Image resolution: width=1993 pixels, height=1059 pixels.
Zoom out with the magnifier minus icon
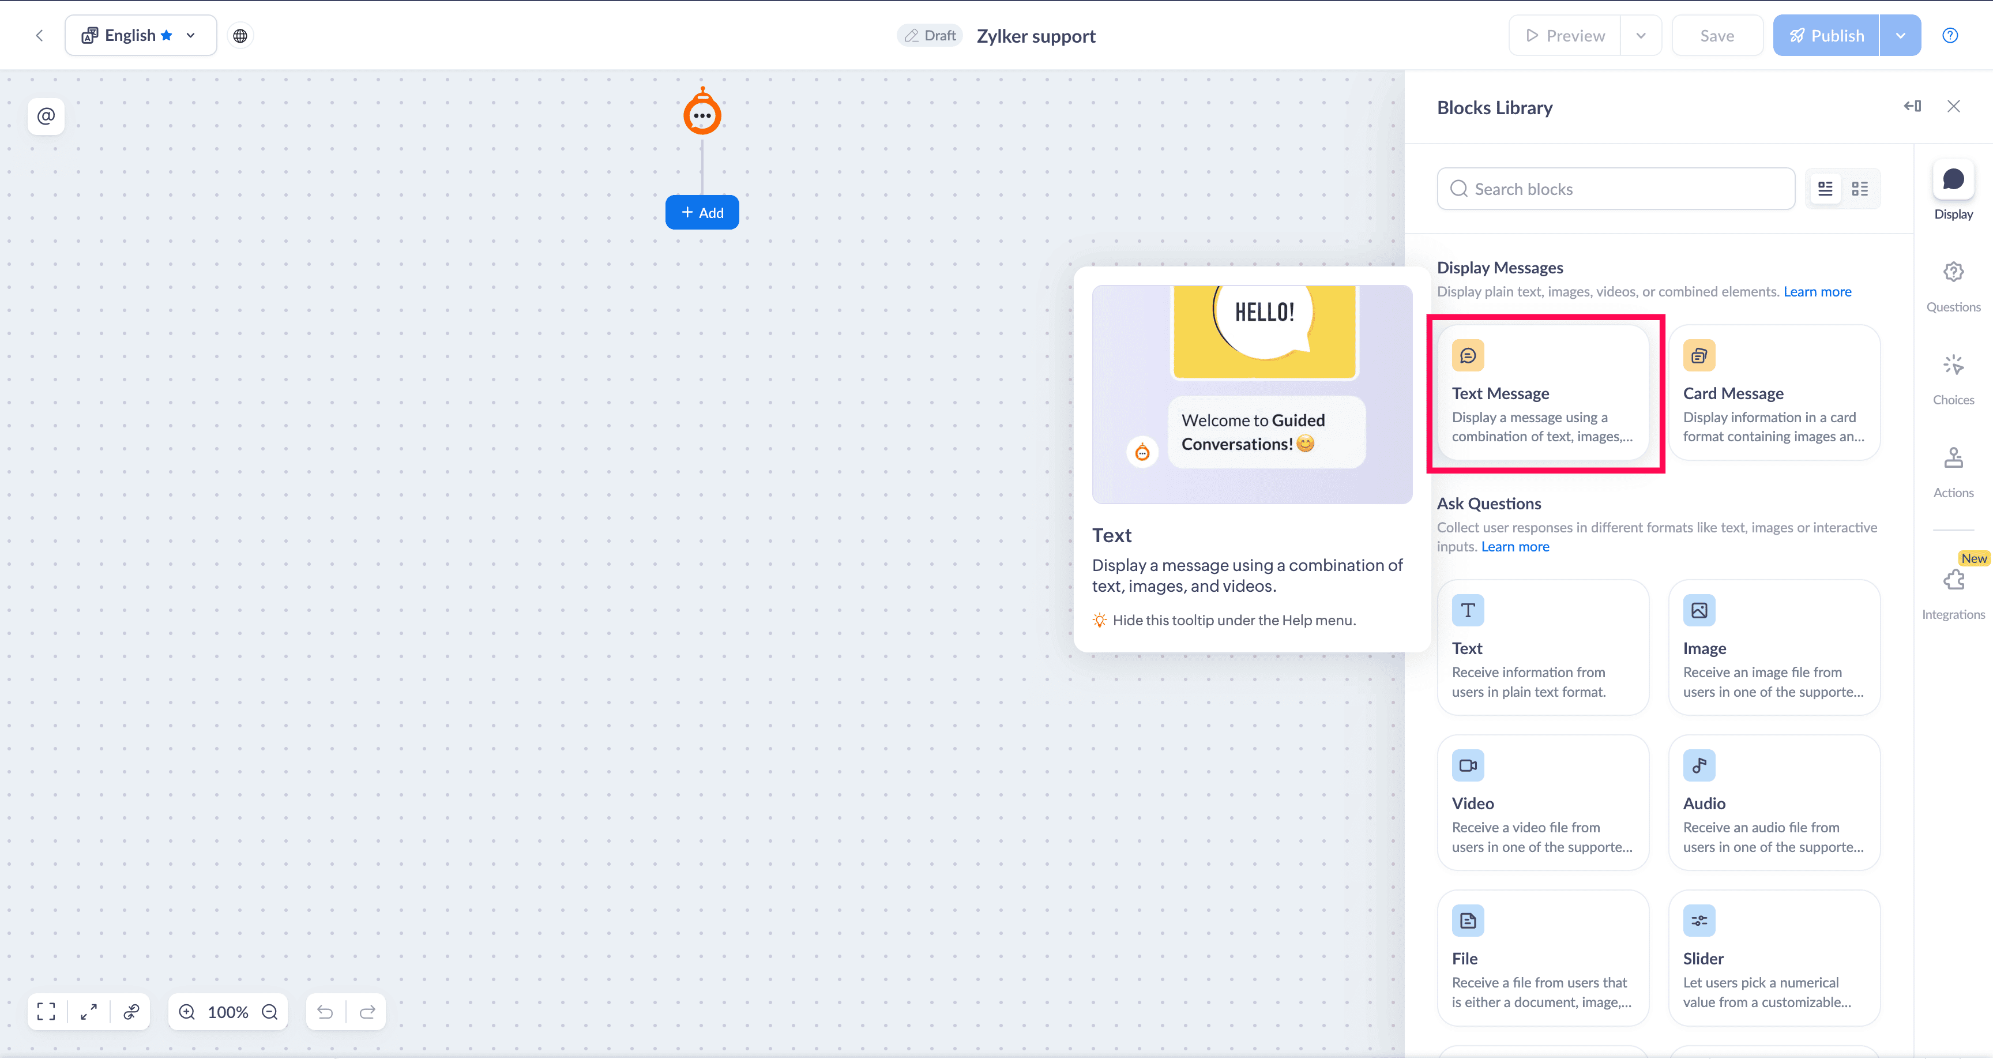click(x=269, y=1012)
